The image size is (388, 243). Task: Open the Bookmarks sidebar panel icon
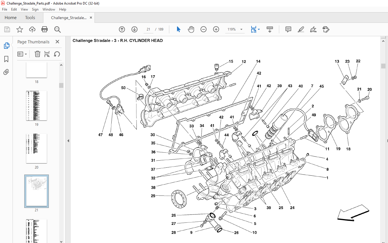(6, 59)
